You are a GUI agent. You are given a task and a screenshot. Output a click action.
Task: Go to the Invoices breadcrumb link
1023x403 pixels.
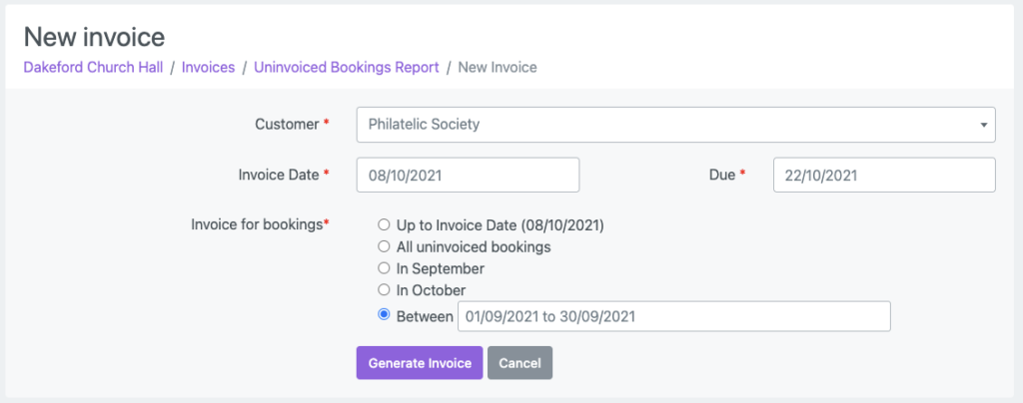[208, 67]
